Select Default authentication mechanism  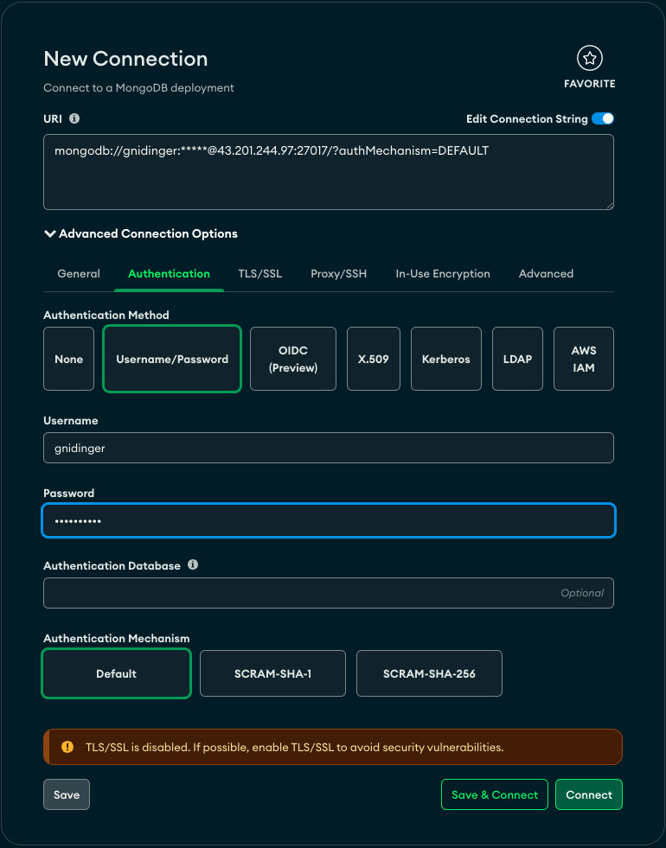(116, 673)
